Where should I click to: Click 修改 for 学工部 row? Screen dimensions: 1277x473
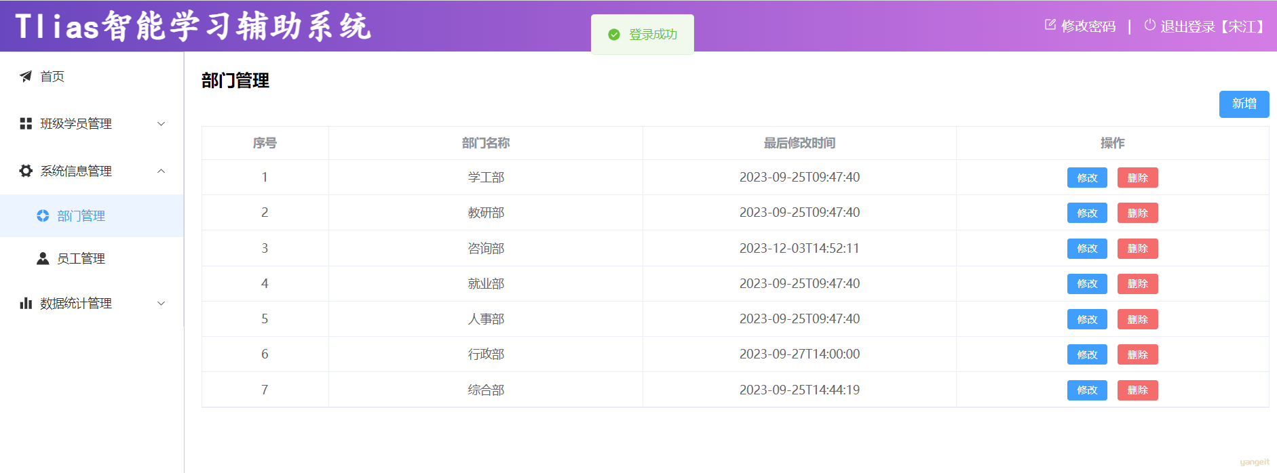pyautogui.click(x=1087, y=178)
